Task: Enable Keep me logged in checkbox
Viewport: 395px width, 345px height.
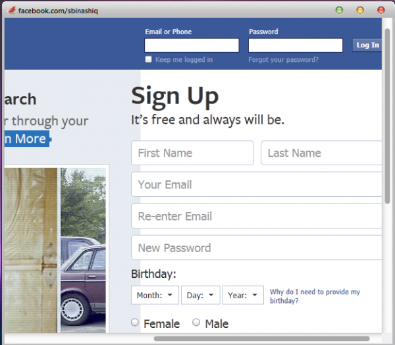Action: pyautogui.click(x=148, y=59)
